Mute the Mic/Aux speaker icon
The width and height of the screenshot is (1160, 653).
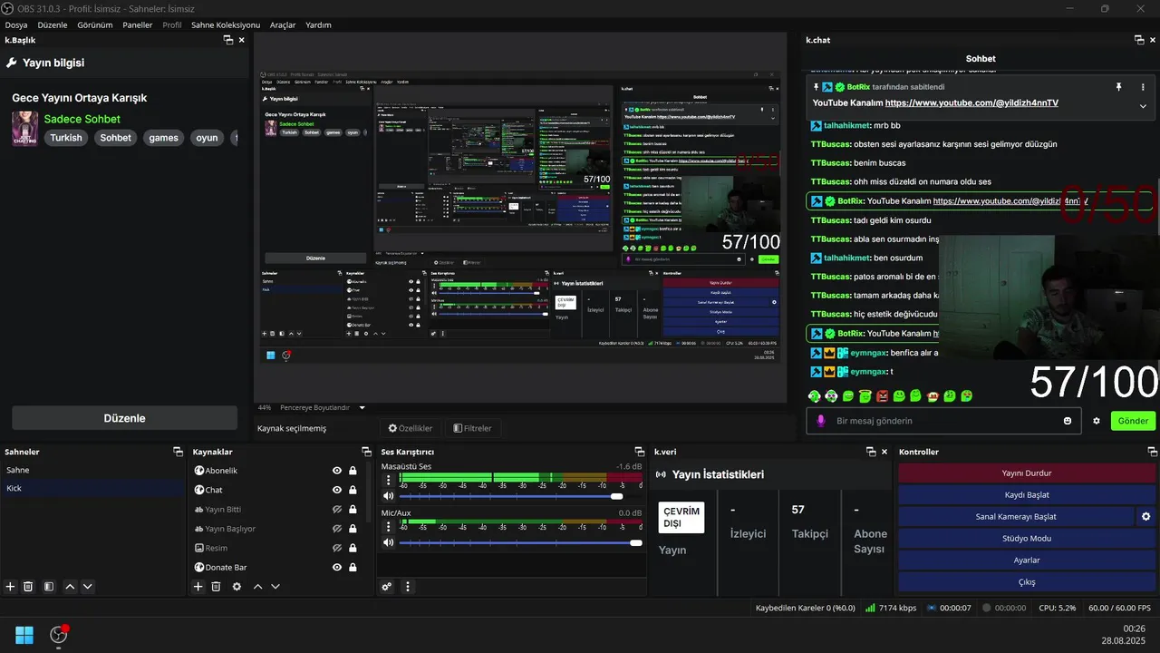(x=388, y=542)
